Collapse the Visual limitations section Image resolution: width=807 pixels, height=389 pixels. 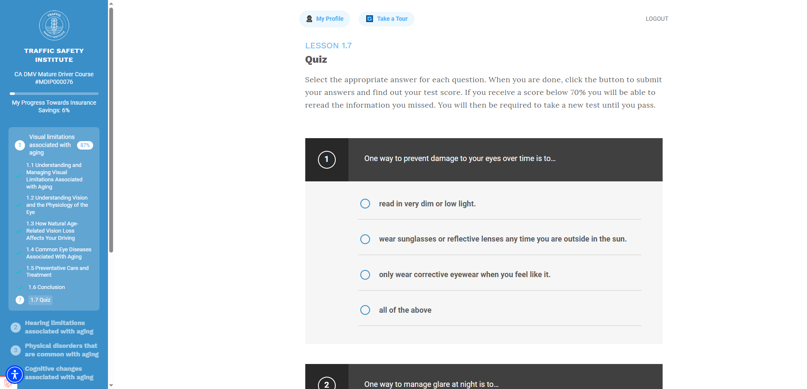(52, 145)
